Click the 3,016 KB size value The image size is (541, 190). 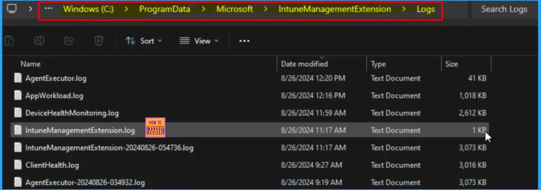tap(472, 165)
